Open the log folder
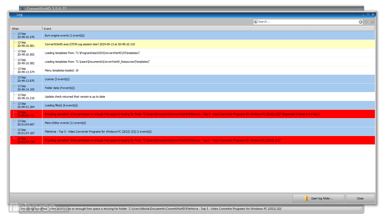The height and width of the screenshot is (221, 385). click(318, 198)
